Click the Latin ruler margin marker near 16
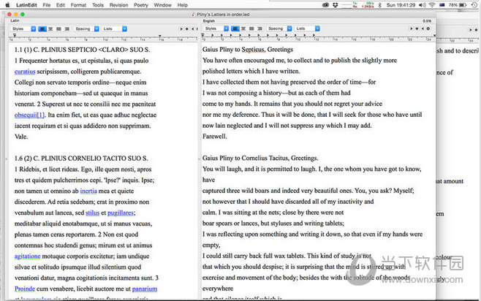Screen dimensions: 481x301 (160, 37)
